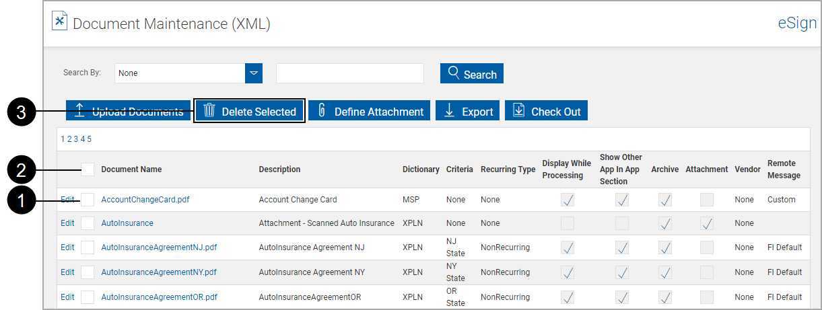Edit the AutoInsuranceAgreementOR.pdf row
Image resolution: width=822 pixels, height=310 pixels.
click(67, 297)
